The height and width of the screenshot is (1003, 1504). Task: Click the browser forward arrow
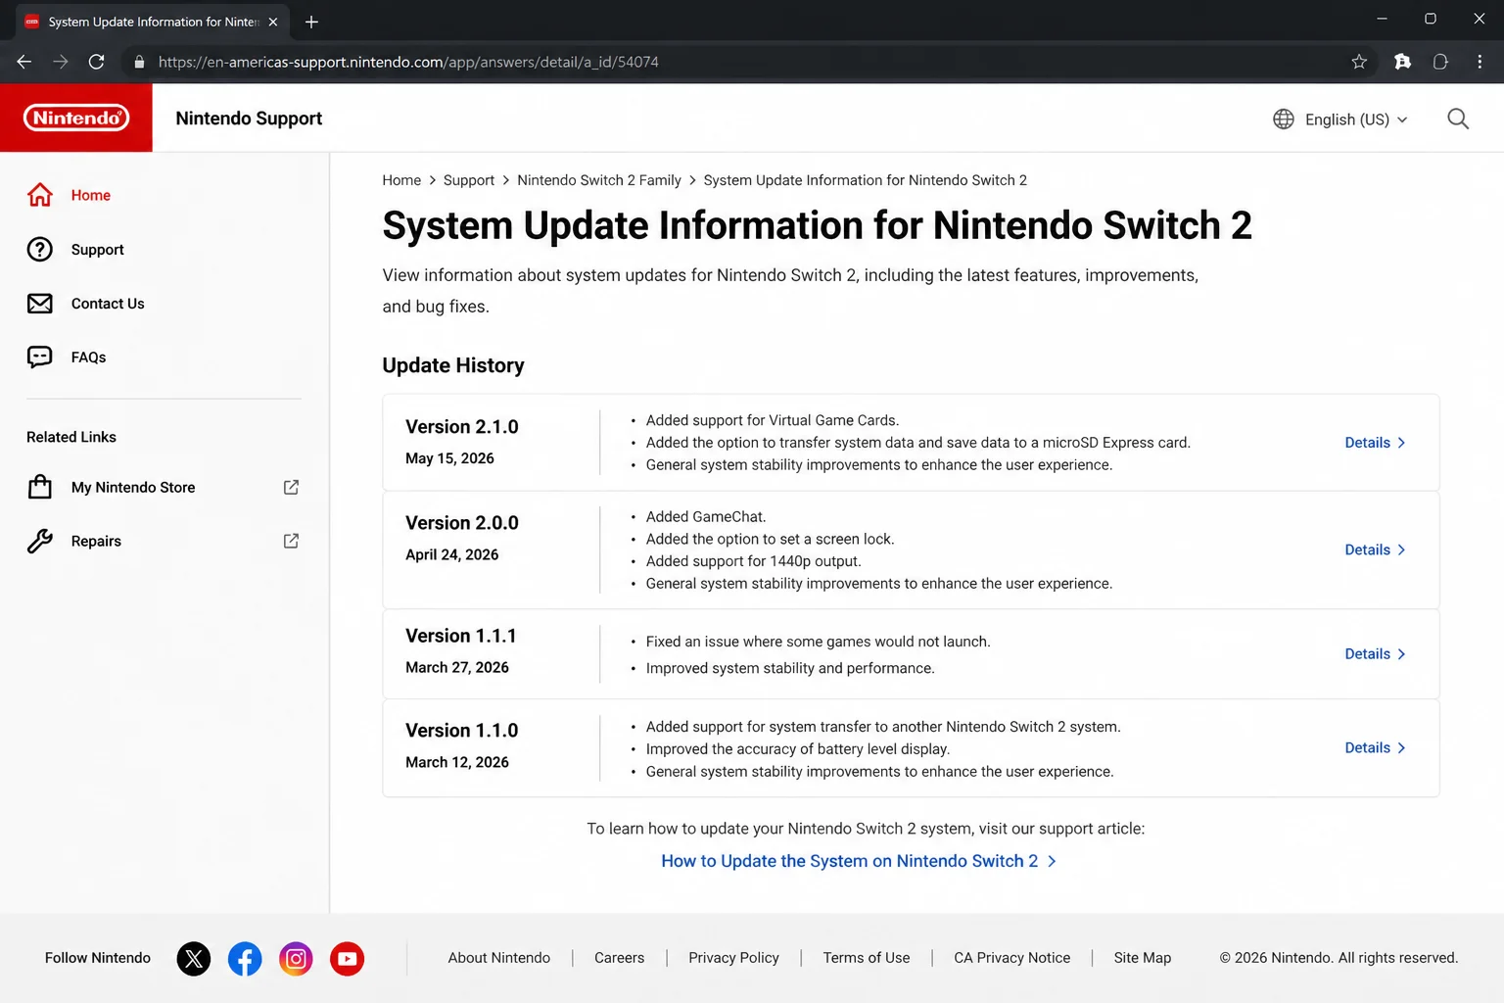(61, 62)
